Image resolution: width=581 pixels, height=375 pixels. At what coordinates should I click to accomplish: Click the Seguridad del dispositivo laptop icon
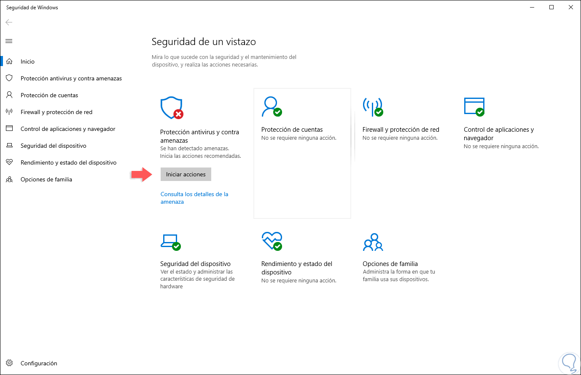coord(170,242)
